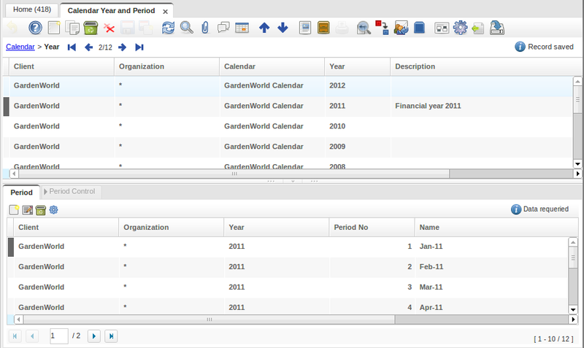Select the Home (418) tab
Screen dimensions: 584x348
point(31,11)
